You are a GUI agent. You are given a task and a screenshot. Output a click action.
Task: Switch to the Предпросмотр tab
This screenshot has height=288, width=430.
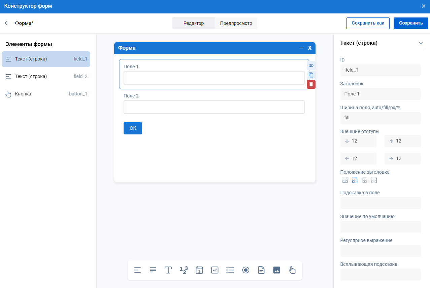(236, 23)
